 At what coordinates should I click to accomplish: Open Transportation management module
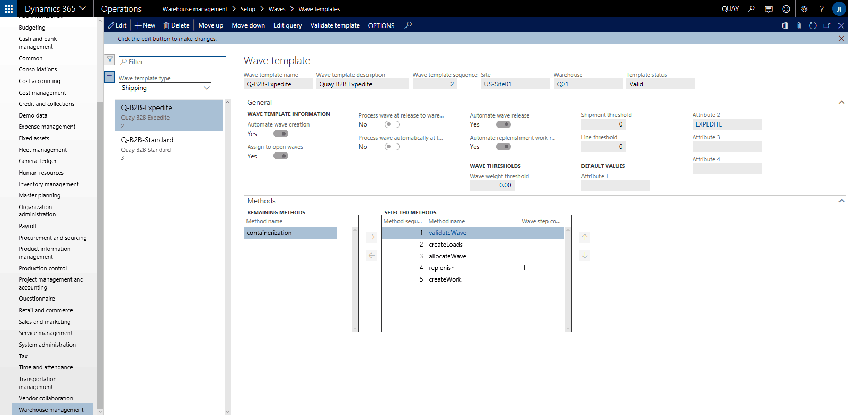pyautogui.click(x=38, y=383)
